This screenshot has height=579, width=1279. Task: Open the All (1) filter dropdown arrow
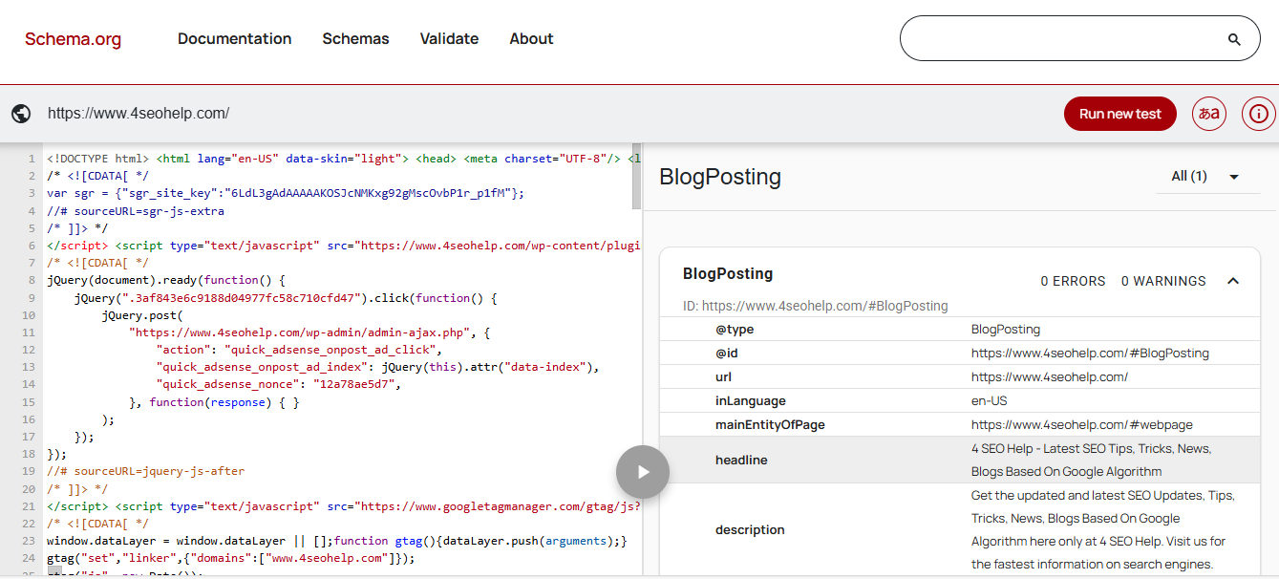[x=1235, y=177]
